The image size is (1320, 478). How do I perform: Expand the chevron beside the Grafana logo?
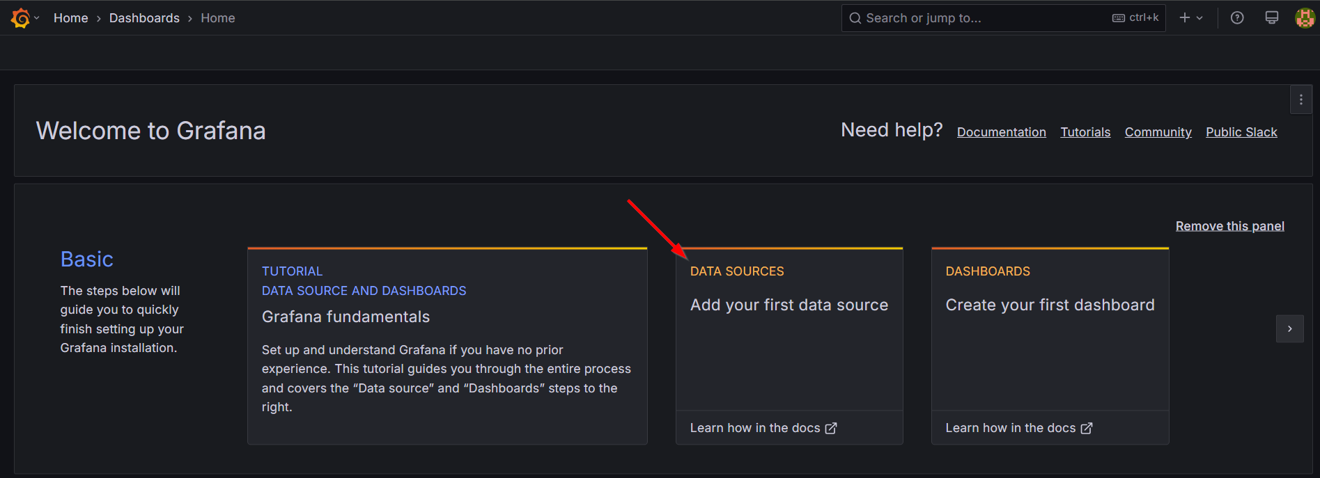(x=36, y=18)
